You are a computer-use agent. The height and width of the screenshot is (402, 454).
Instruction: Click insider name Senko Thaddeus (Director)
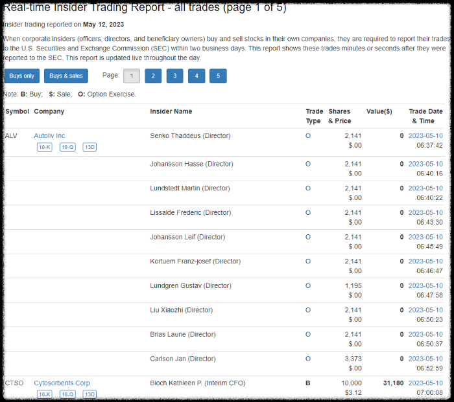click(x=190, y=135)
